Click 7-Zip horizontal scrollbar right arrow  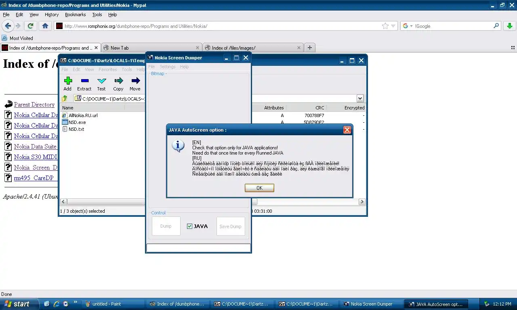tap(362, 201)
